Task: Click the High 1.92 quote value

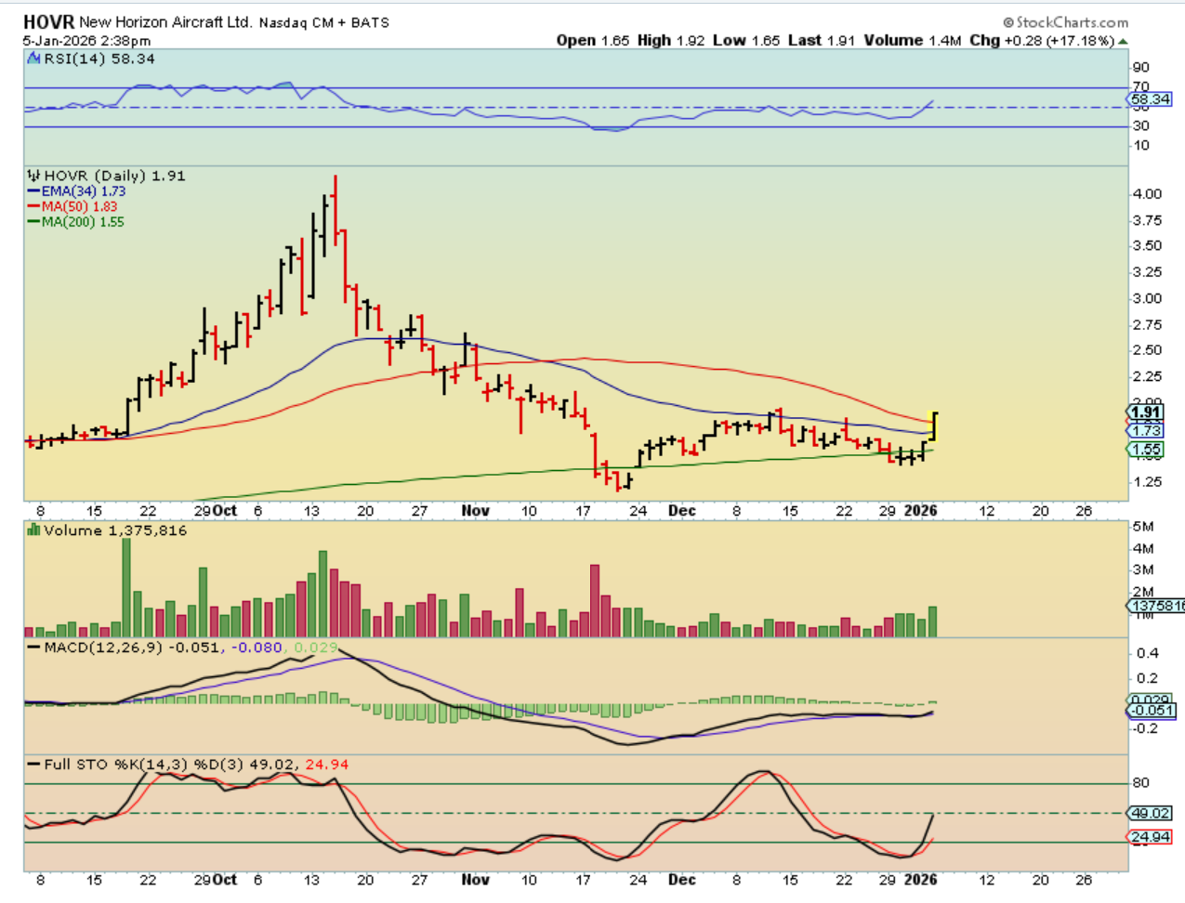Action: pos(671,40)
